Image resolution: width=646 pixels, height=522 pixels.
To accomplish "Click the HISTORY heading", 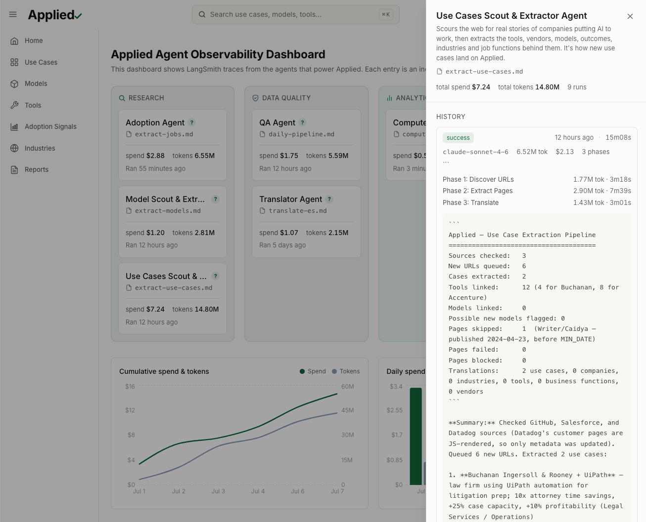I will point(451,117).
